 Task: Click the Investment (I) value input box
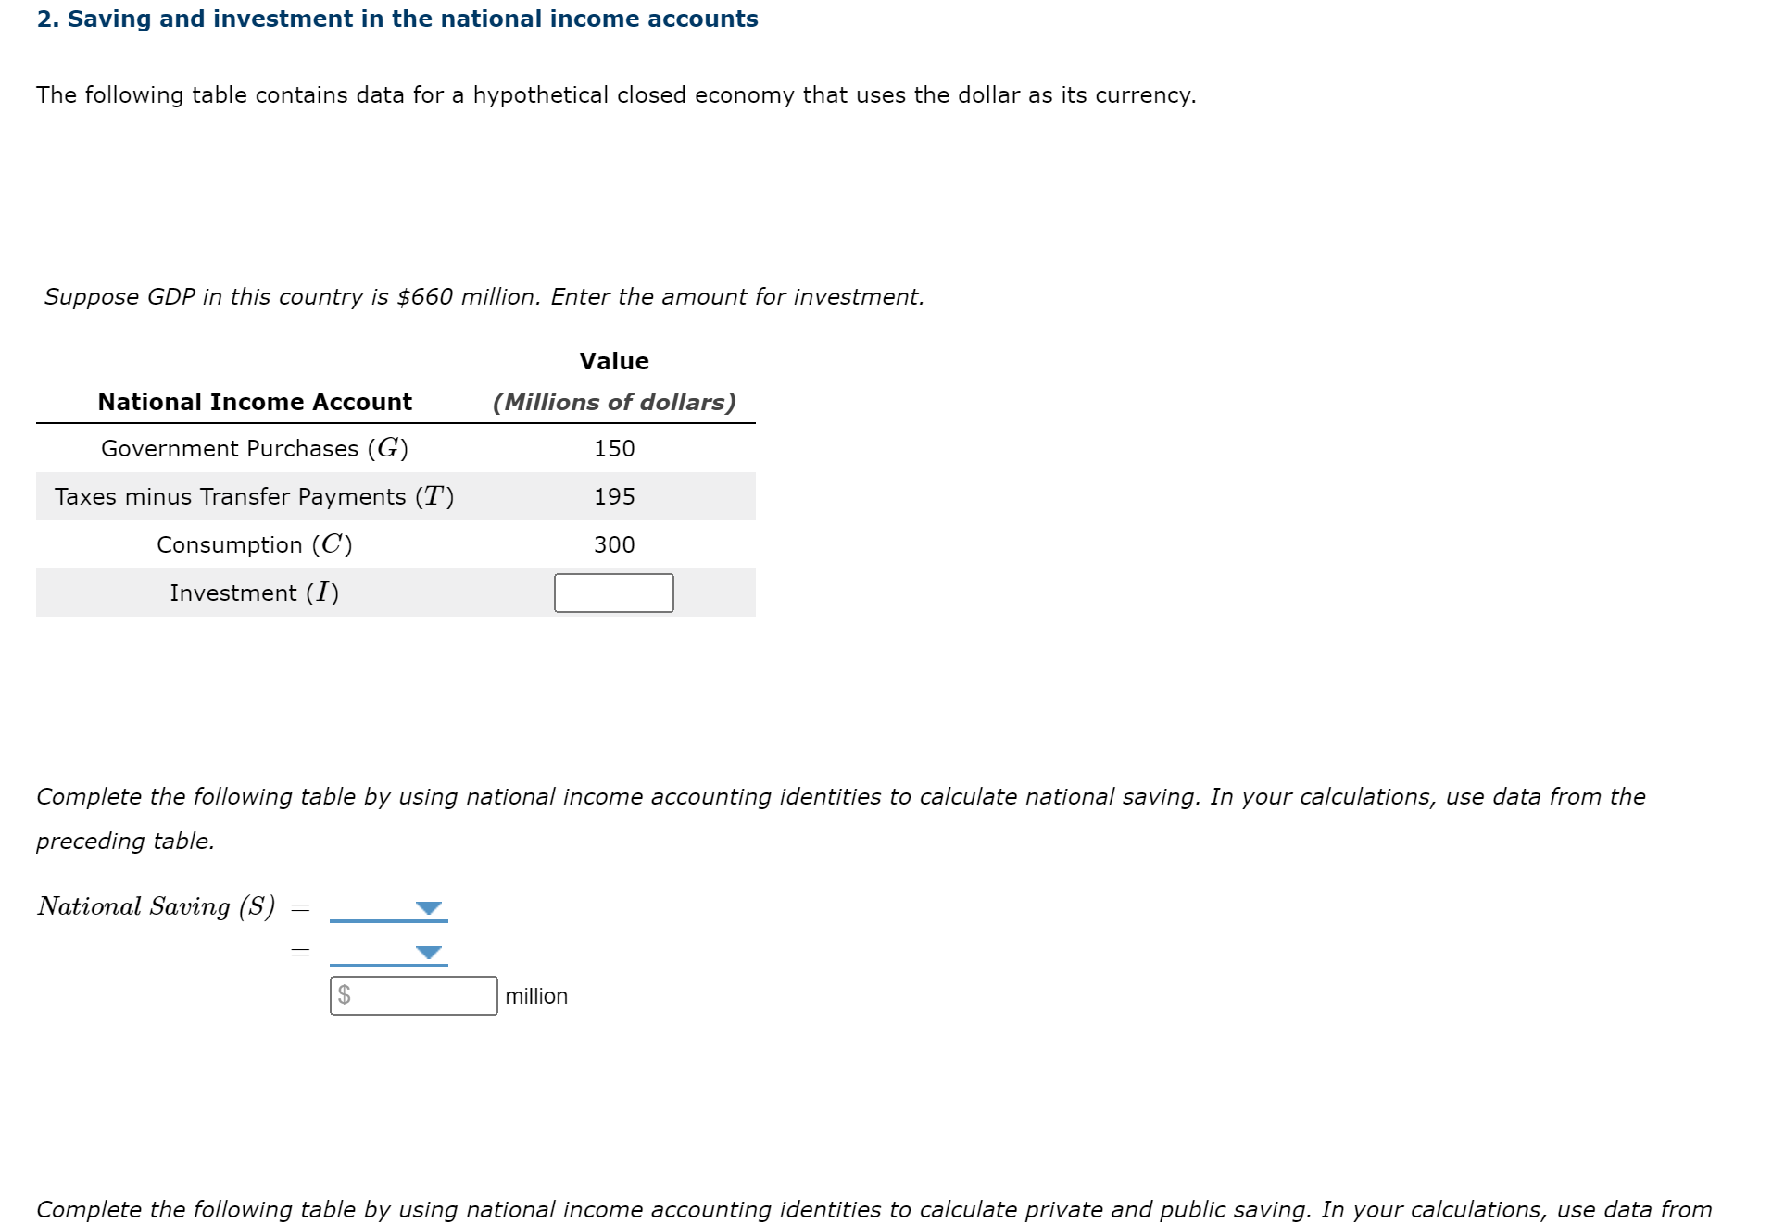pyautogui.click(x=613, y=593)
